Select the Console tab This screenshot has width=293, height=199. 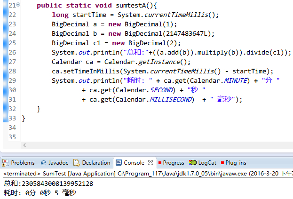134,163
